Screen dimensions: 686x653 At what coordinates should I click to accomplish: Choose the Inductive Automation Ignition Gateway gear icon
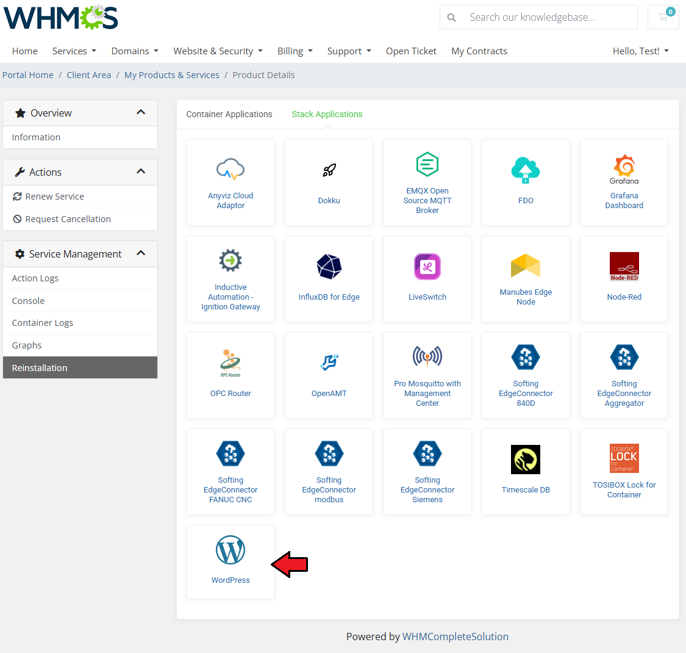(230, 261)
